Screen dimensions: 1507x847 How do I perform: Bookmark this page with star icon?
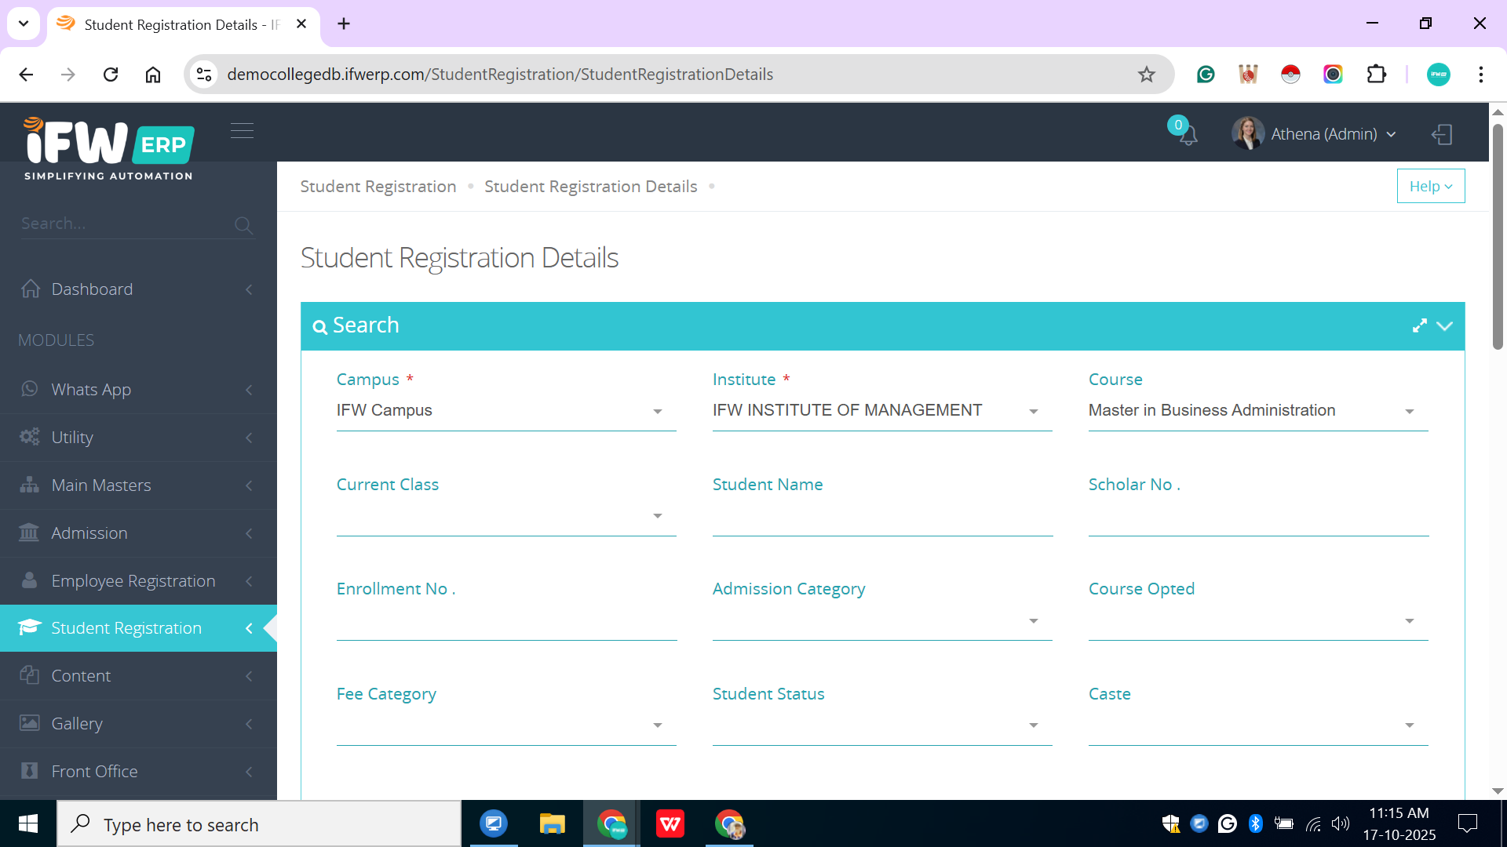(x=1147, y=75)
